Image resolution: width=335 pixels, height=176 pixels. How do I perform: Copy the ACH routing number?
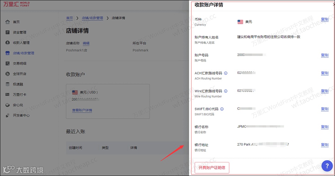coord(325,73)
